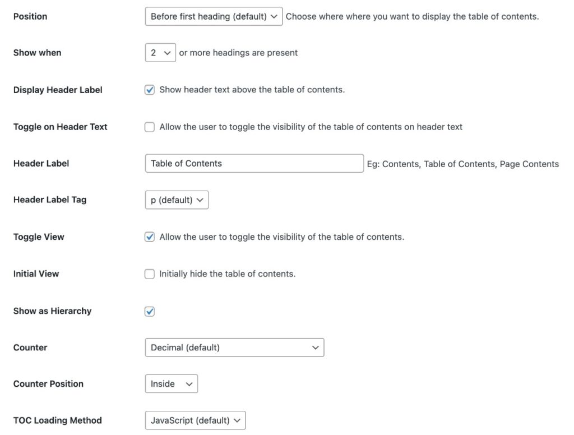The width and height of the screenshot is (574, 435).
Task: Uncheck Show as Hierarchy
Action: coord(149,311)
